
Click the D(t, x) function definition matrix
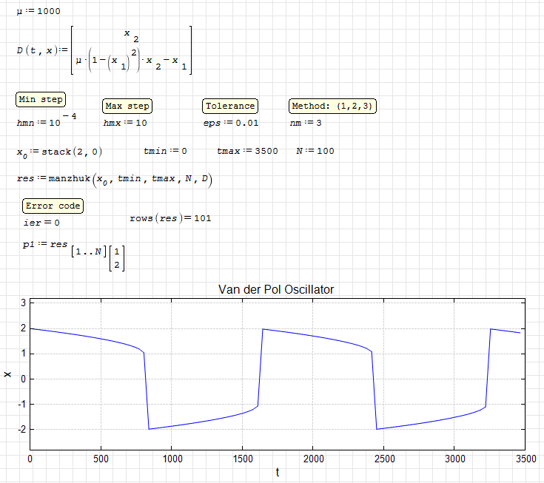coord(104,50)
